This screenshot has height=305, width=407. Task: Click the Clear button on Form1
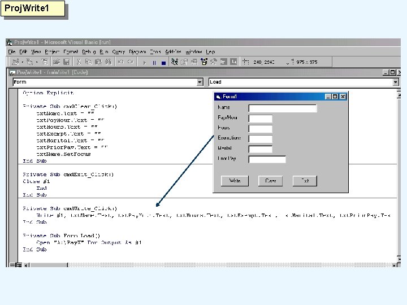[x=270, y=181]
